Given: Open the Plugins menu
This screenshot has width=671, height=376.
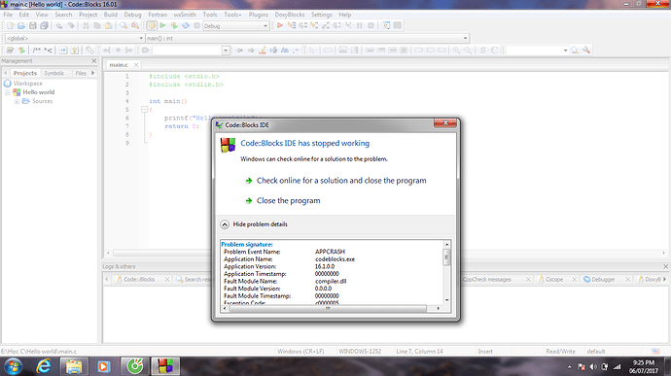Looking at the screenshot, I should [x=258, y=15].
